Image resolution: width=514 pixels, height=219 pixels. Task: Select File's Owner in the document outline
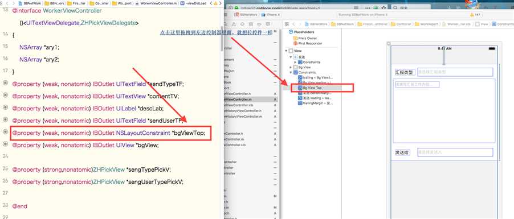tap(305, 38)
